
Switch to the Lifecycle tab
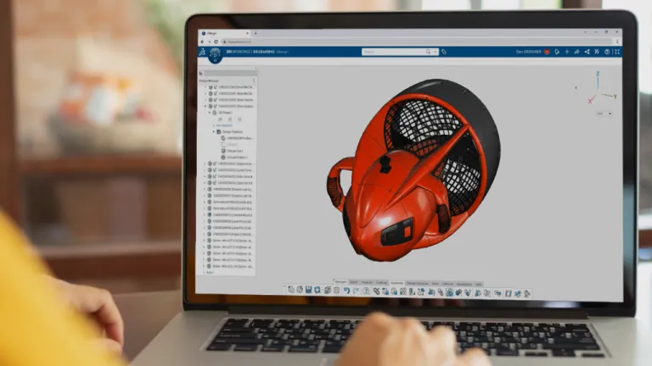(x=448, y=284)
